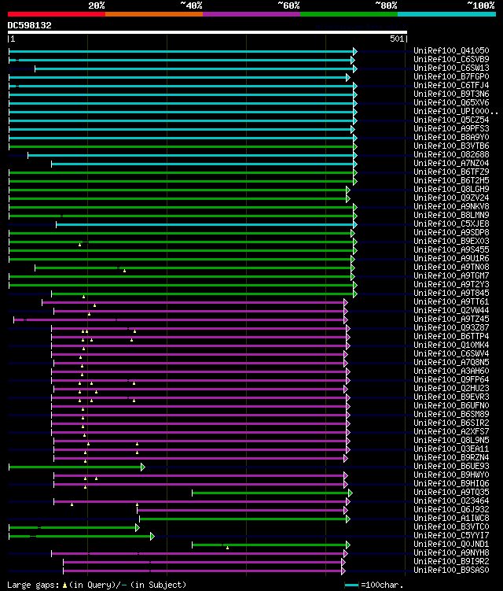Open hit UniRef100_C6SVB9
This screenshot has width=503, height=591.
(x=451, y=59)
